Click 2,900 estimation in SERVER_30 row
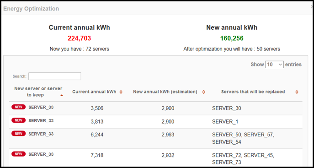The image size is (314, 168). point(168,108)
